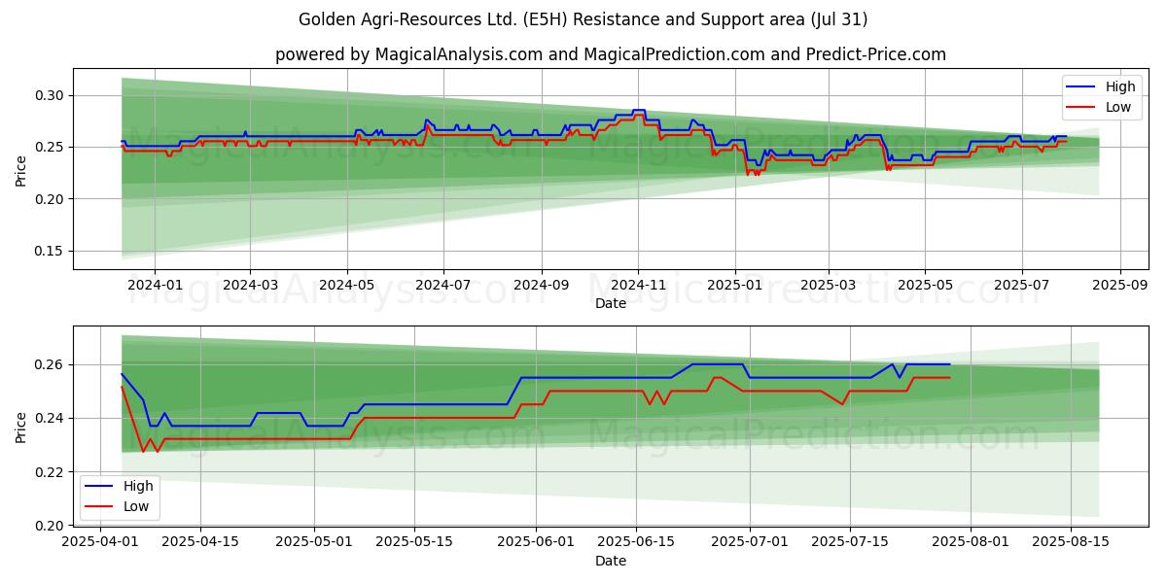This screenshot has height=583, width=1167.
Task: Click the top chart y-axis tick '0.30'
Action: click(x=51, y=95)
